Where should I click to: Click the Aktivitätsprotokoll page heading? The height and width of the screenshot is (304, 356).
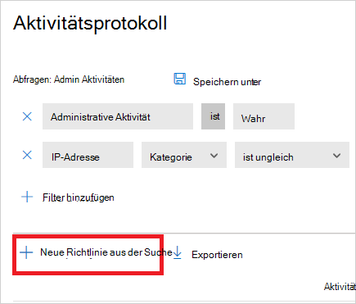(90, 23)
